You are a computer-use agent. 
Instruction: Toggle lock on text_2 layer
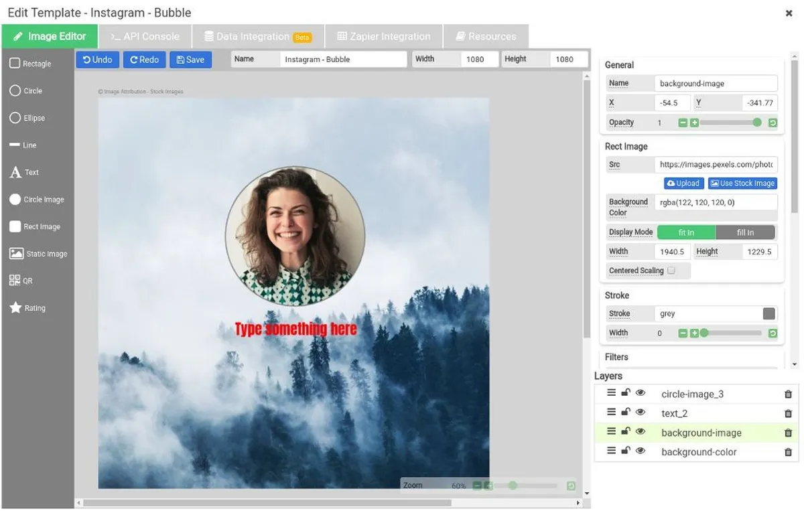[x=626, y=413]
